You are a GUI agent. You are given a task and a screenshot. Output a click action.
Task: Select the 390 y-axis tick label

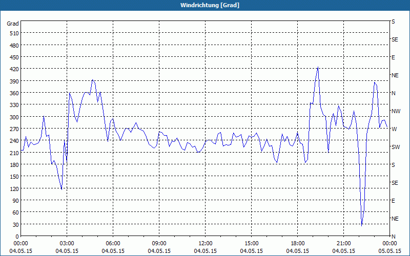[14, 81]
